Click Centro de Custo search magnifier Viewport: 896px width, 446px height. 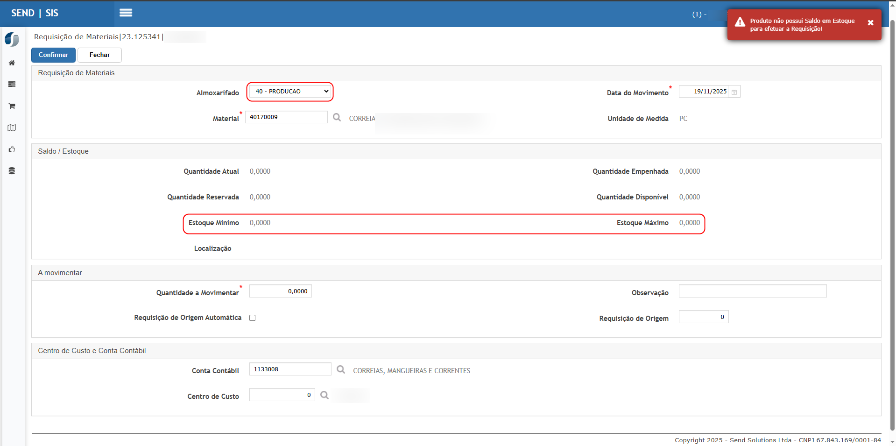325,396
